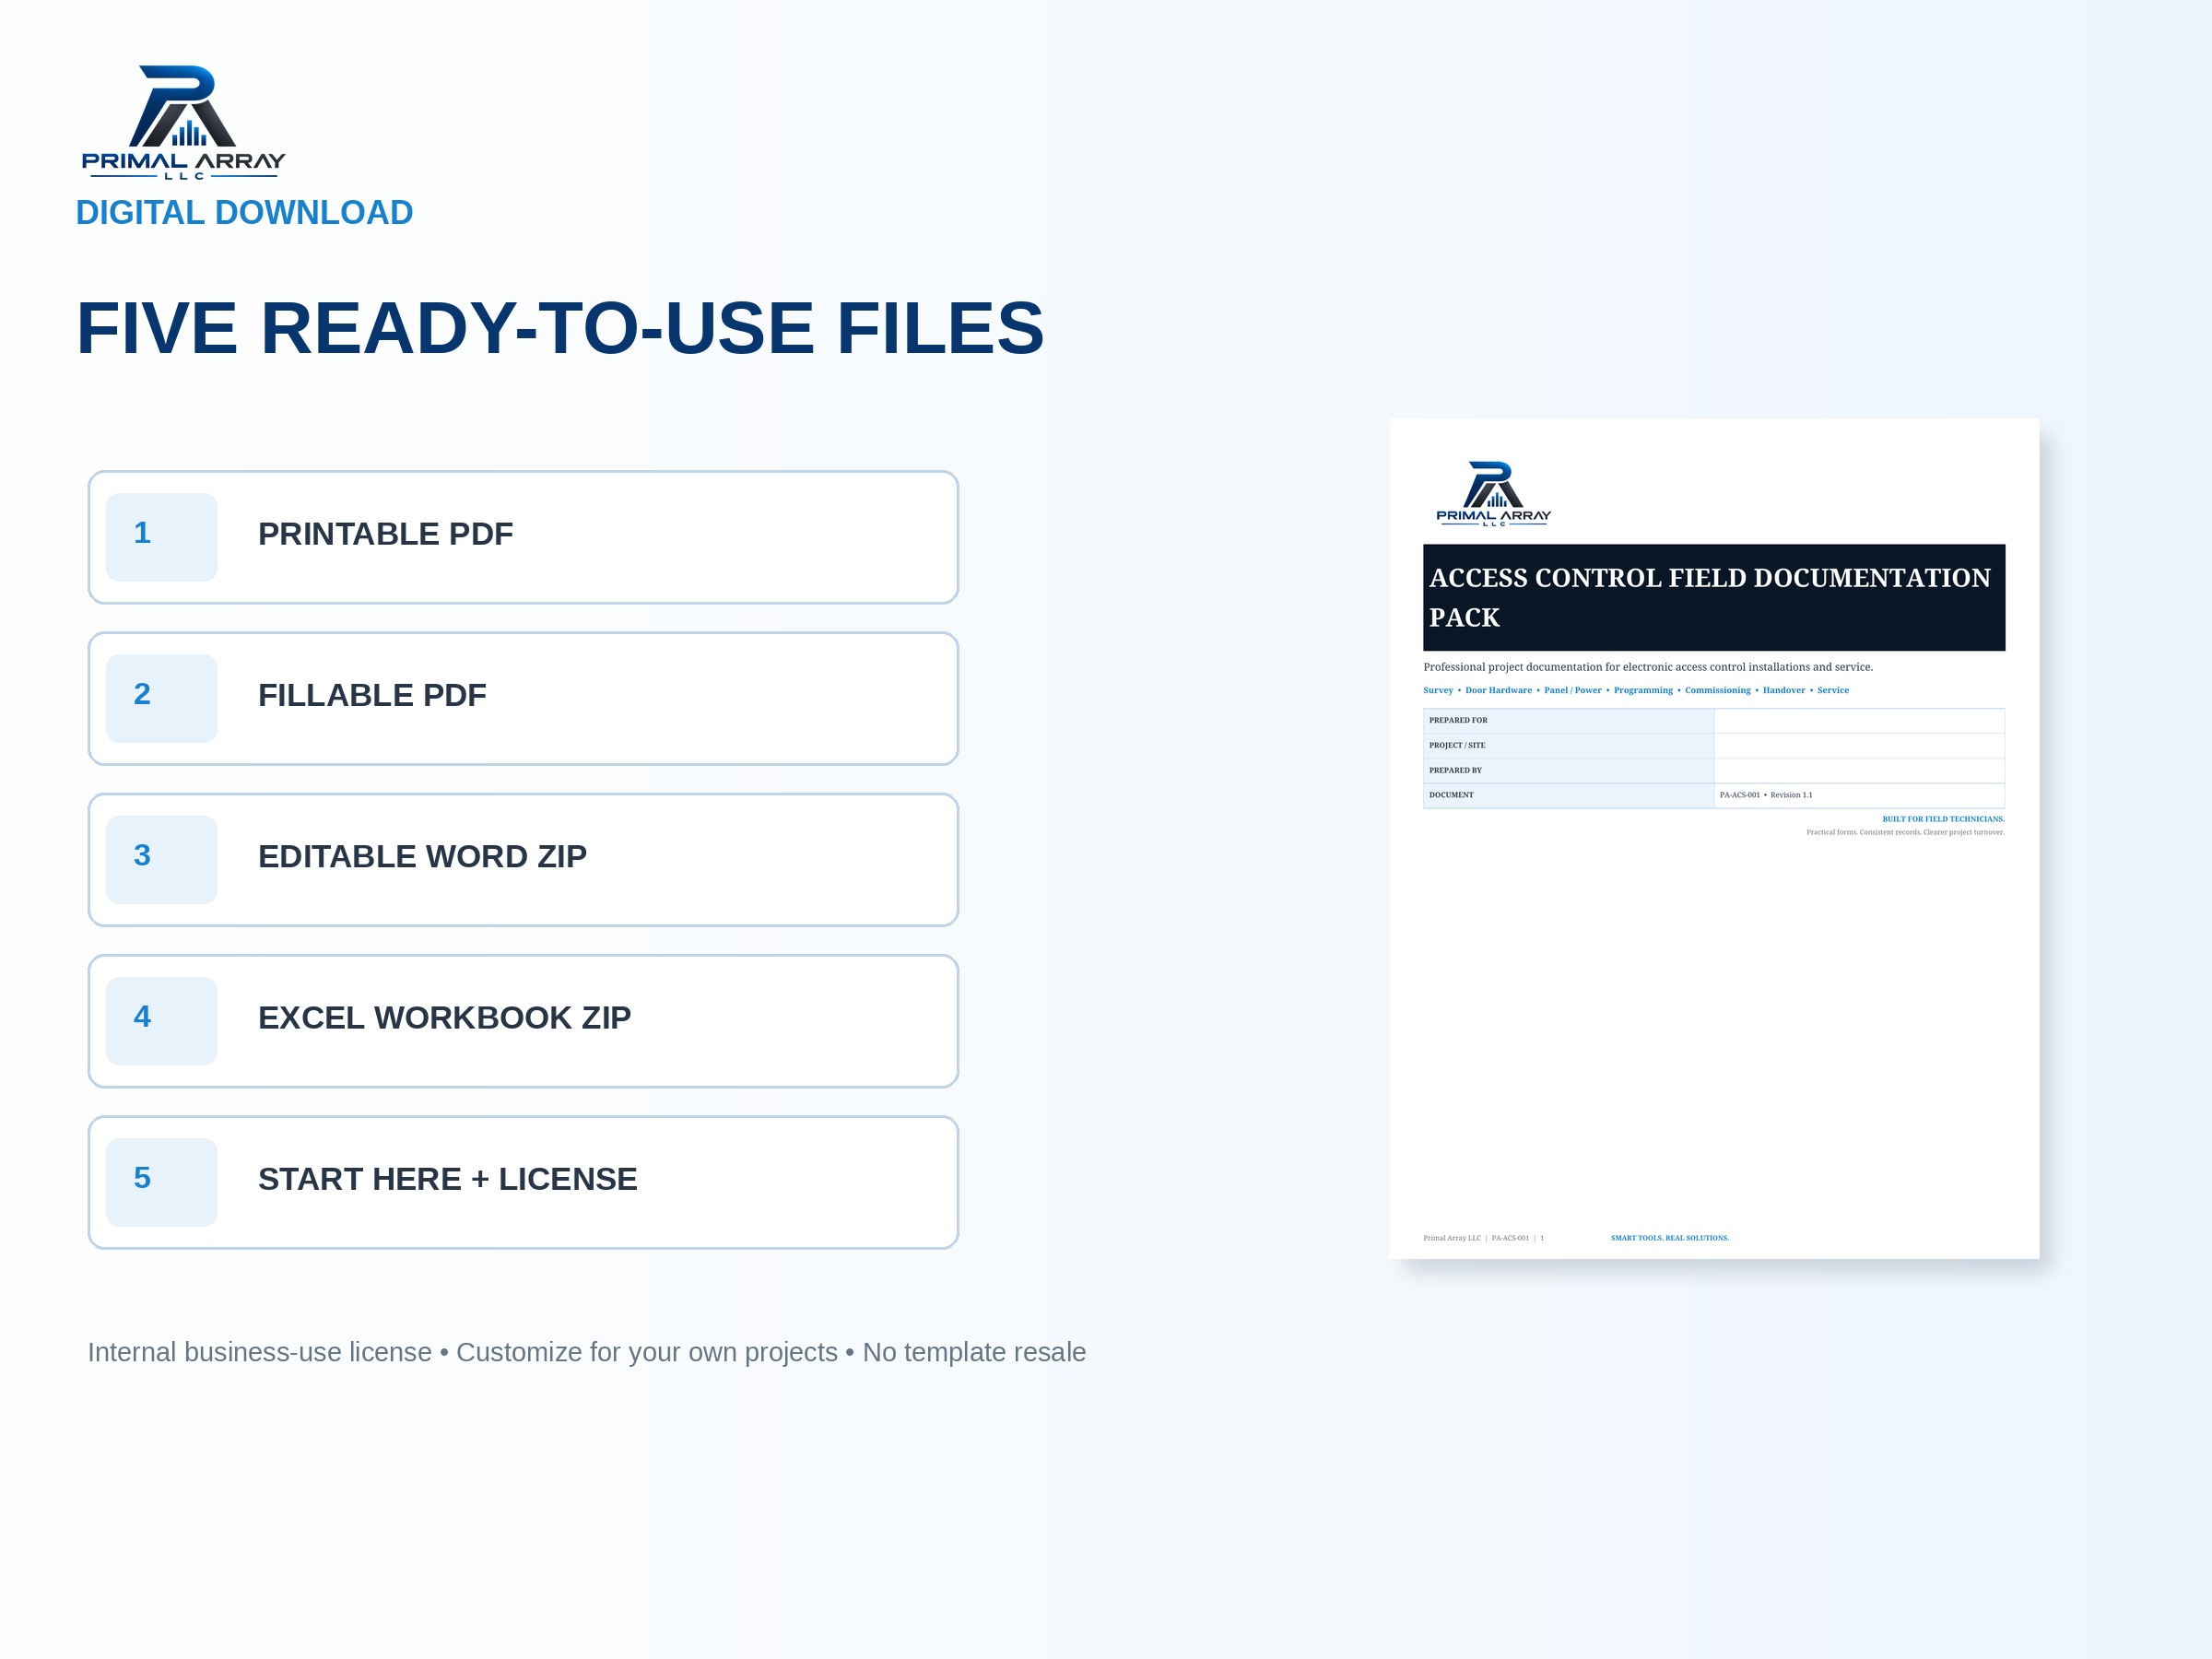Viewport: 2212px width, 1659px height.
Task: Click the number 4 badge
Action: tap(162, 1021)
